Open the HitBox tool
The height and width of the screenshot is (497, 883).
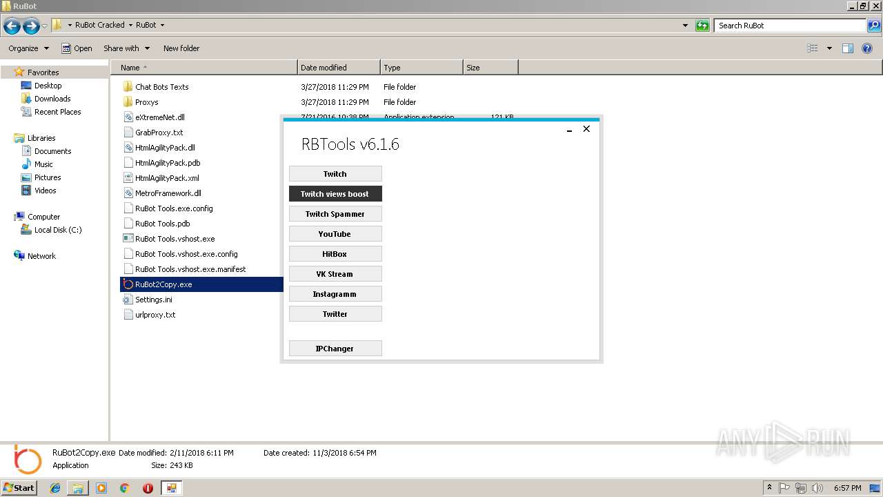[x=335, y=254]
